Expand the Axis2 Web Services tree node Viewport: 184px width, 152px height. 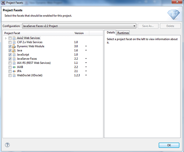pos(6,38)
